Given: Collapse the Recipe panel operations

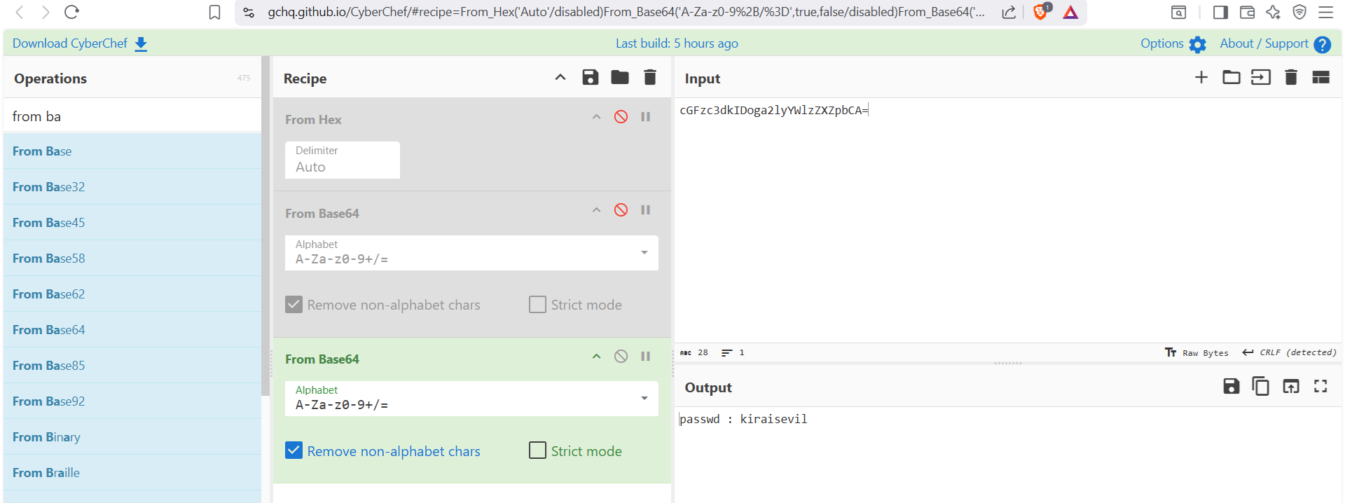Looking at the screenshot, I should pyautogui.click(x=560, y=78).
